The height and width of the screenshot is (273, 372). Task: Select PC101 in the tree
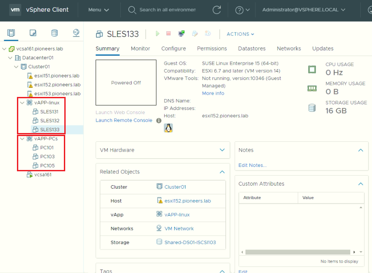point(47,148)
